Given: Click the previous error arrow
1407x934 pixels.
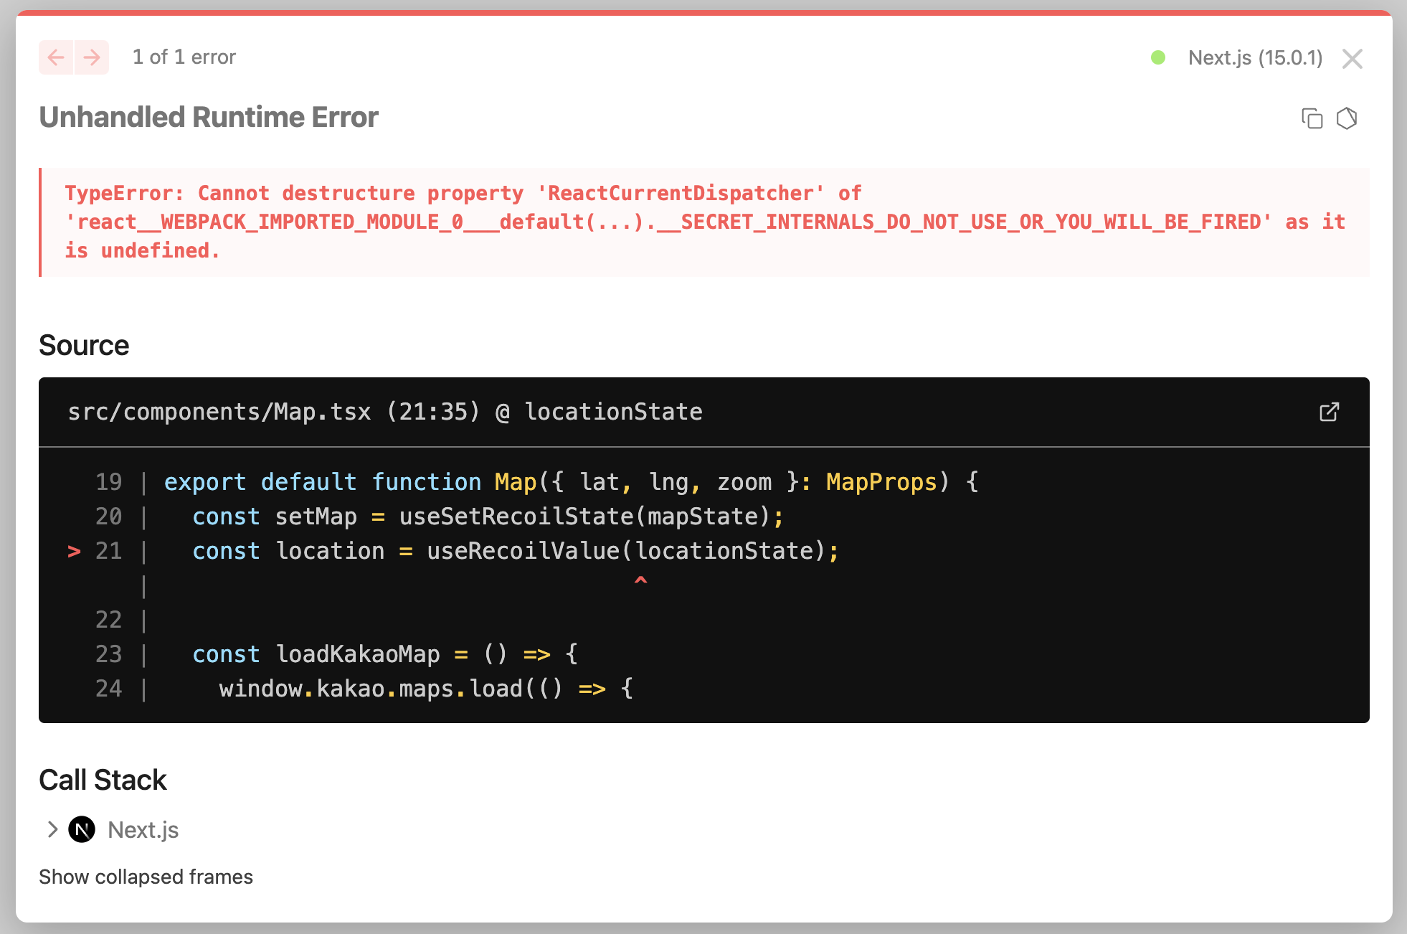Looking at the screenshot, I should tap(56, 57).
